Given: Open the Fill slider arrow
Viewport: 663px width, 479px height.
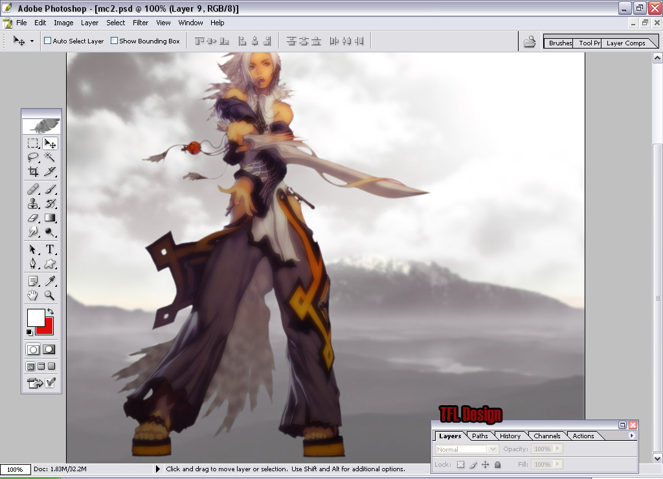Looking at the screenshot, I should pos(557,464).
